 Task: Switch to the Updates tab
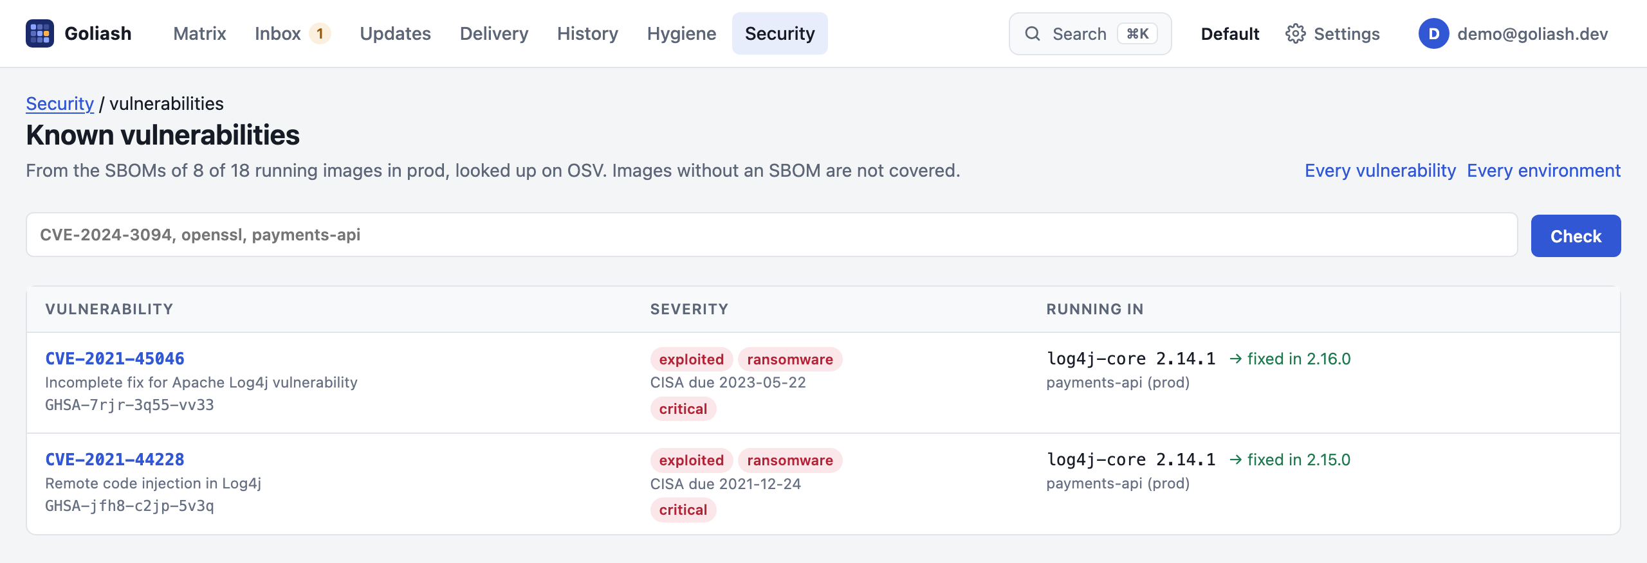(x=395, y=33)
